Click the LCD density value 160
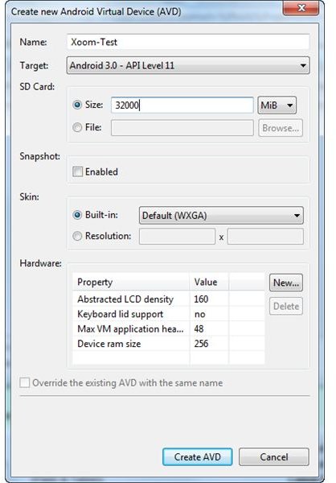Image resolution: width=336 pixels, height=483 pixels. pos(201,299)
